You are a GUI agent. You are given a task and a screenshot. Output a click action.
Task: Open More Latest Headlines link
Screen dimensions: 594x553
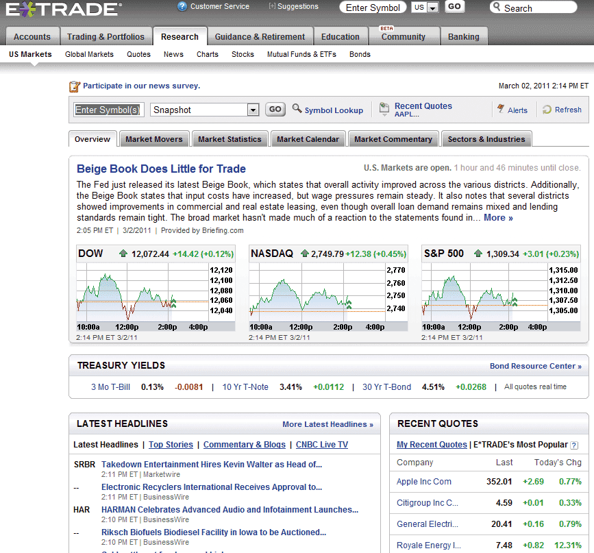(x=327, y=424)
